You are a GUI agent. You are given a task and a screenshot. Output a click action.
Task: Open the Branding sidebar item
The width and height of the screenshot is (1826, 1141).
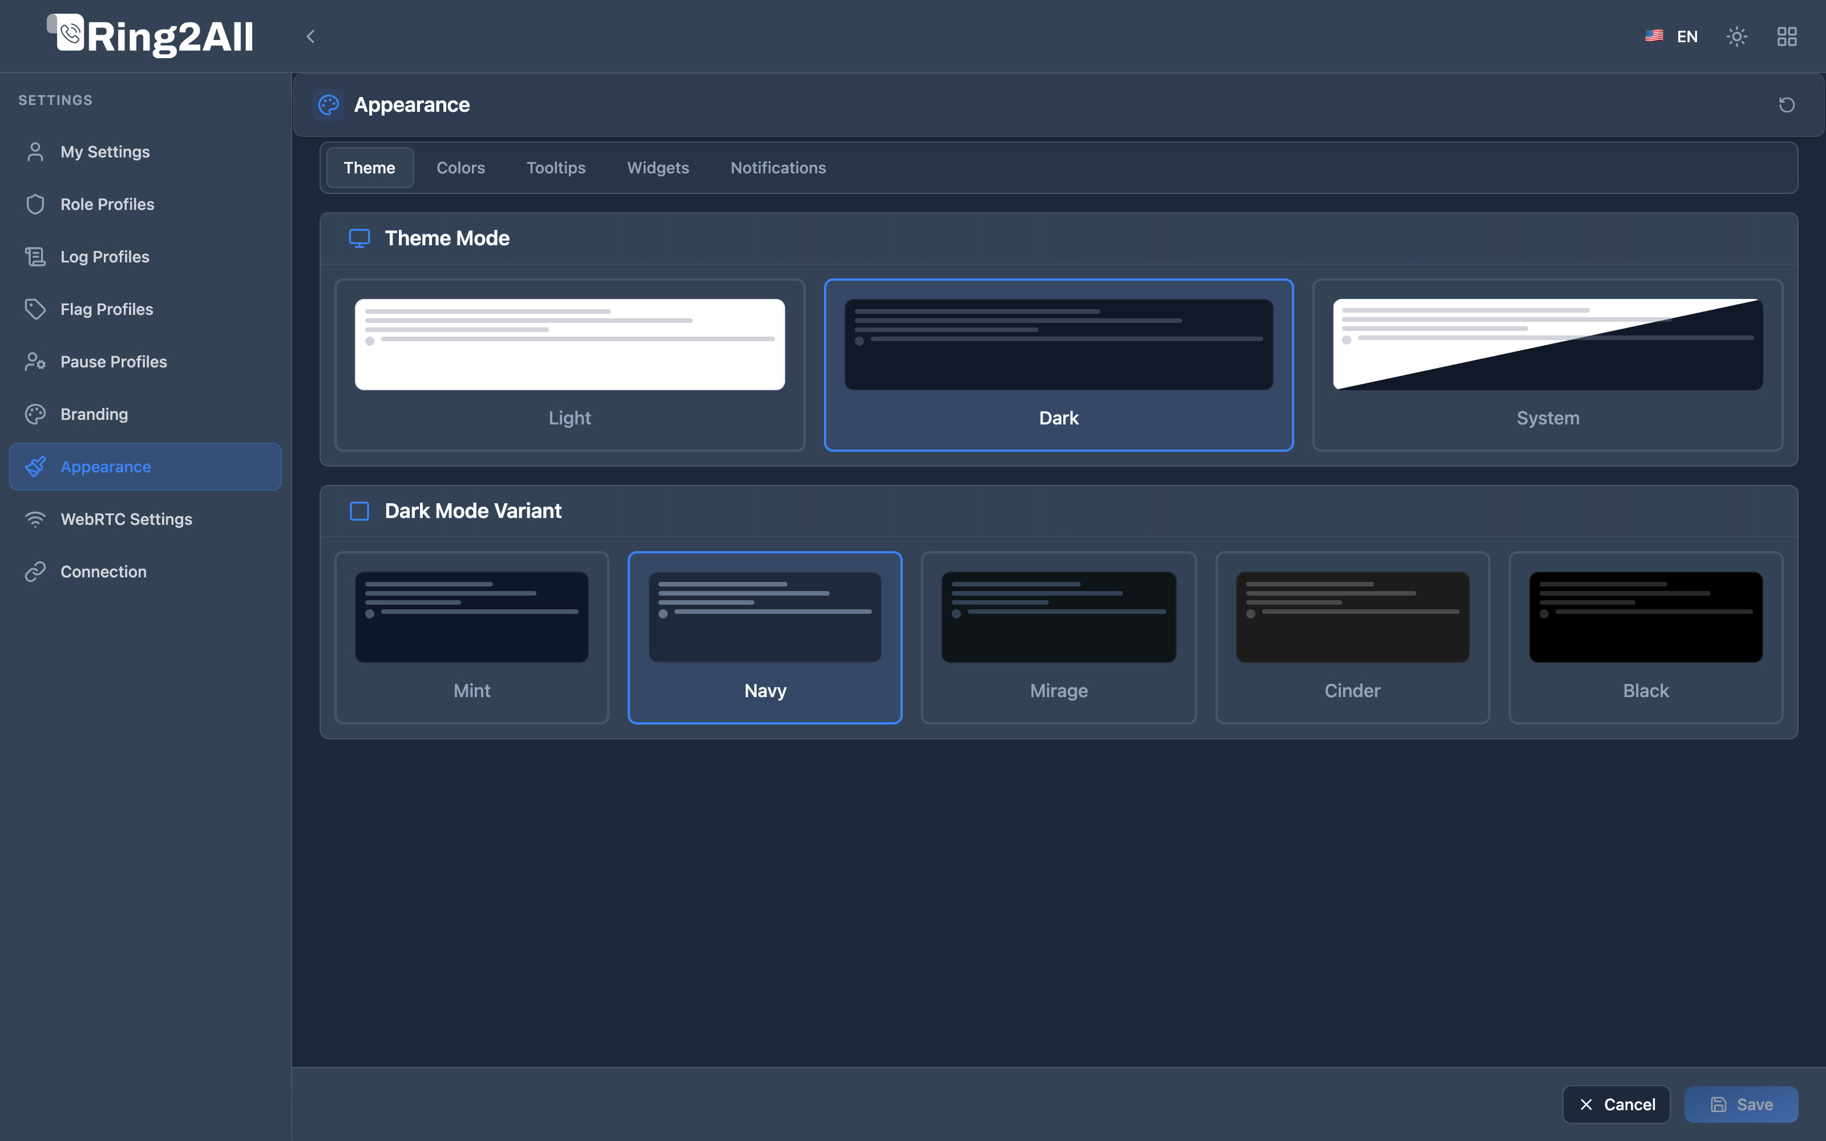point(145,414)
